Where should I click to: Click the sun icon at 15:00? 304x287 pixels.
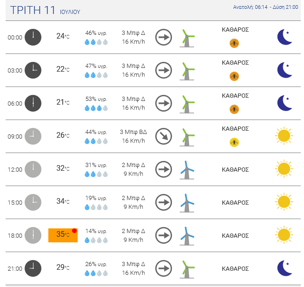pyautogui.click(x=284, y=202)
